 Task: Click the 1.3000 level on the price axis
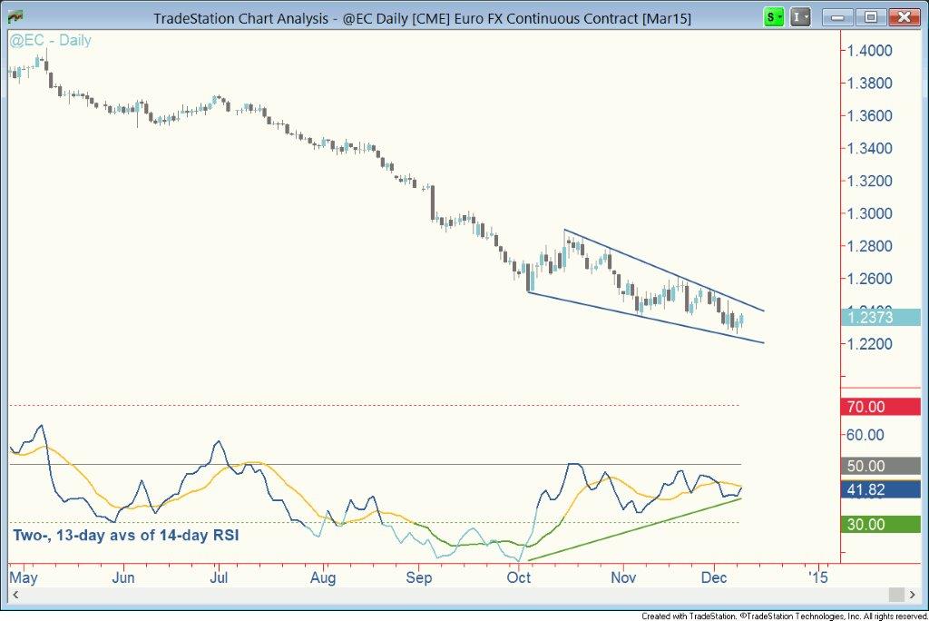click(865, 213)
